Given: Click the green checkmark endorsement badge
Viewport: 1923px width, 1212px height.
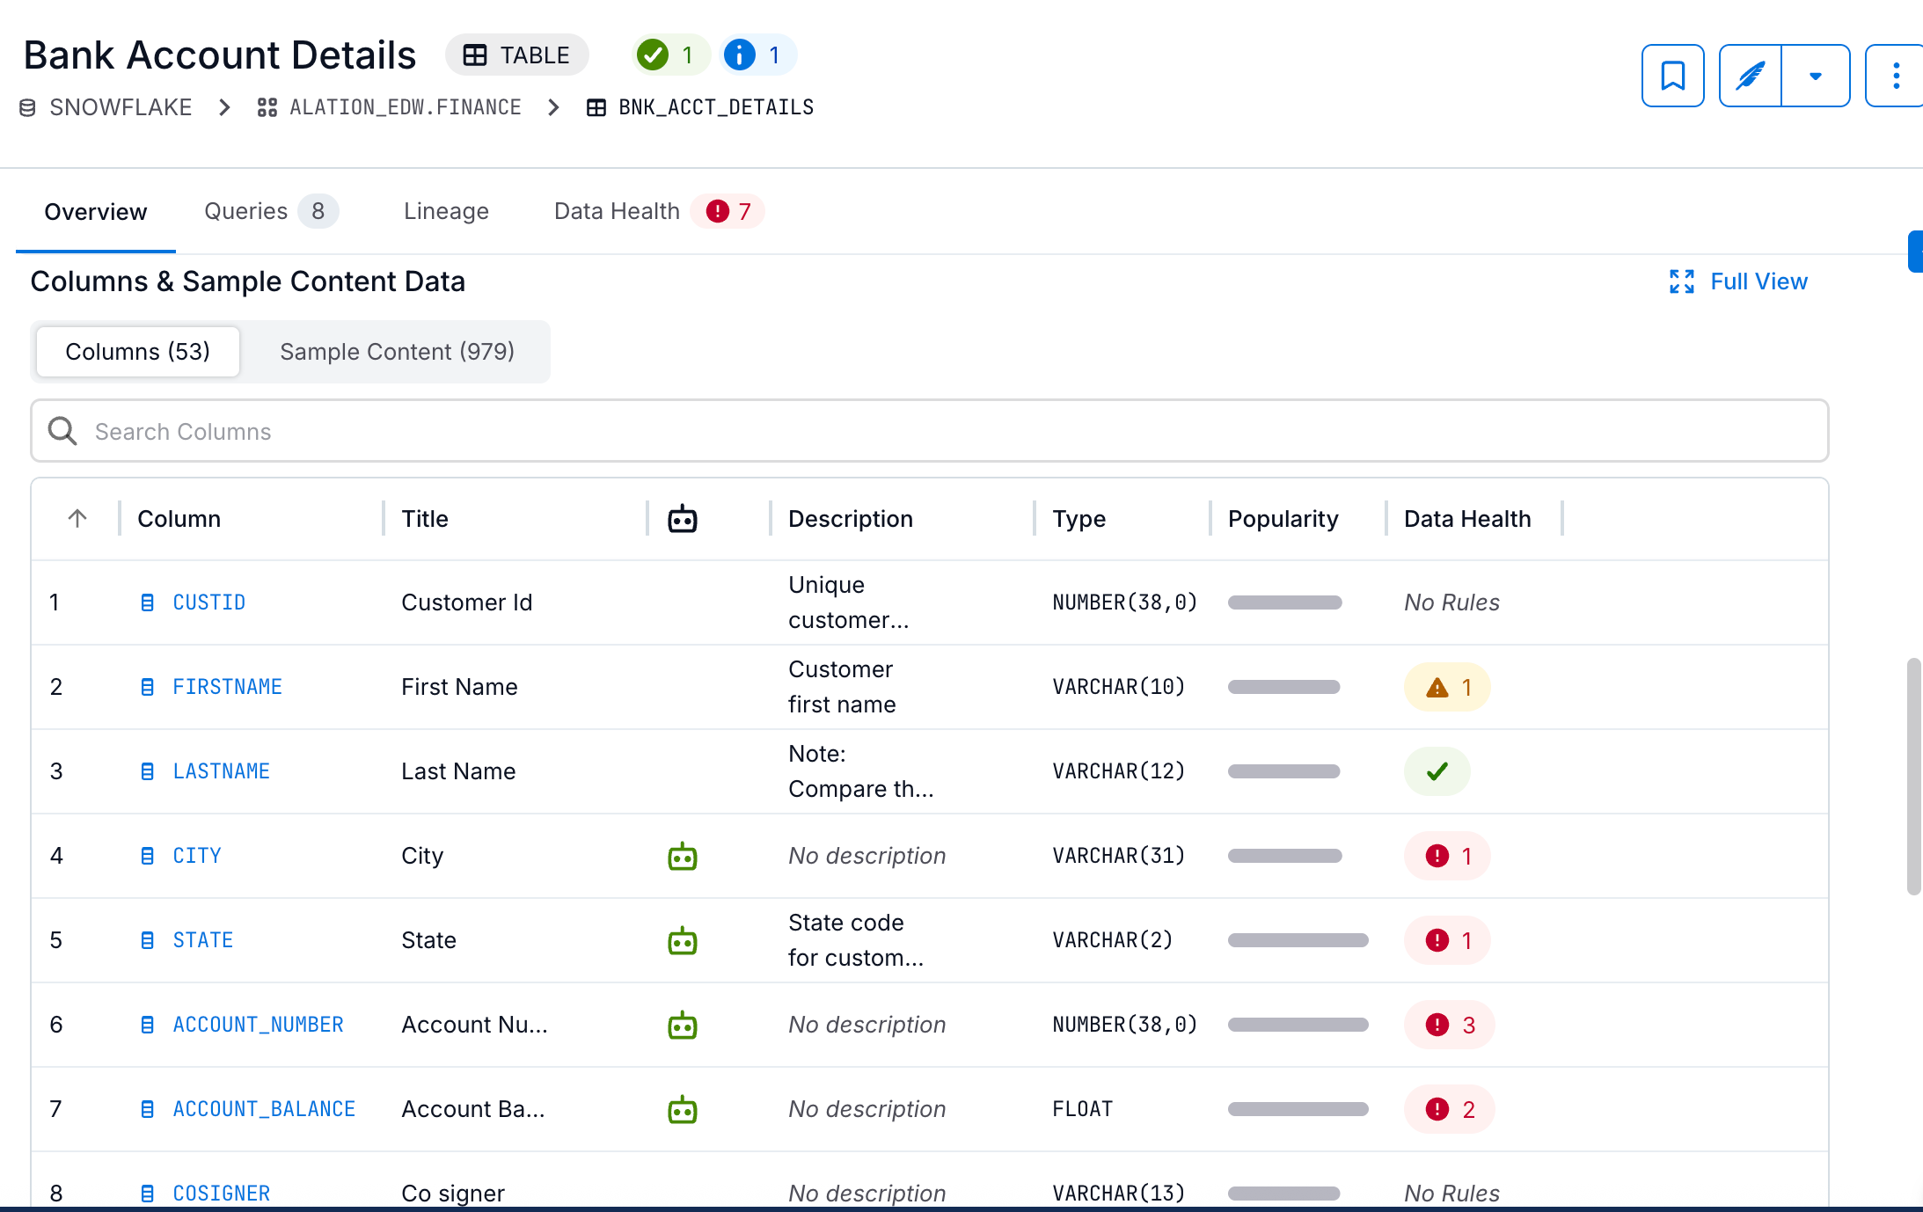Looking at the screenshot, I should pos(670,55).
